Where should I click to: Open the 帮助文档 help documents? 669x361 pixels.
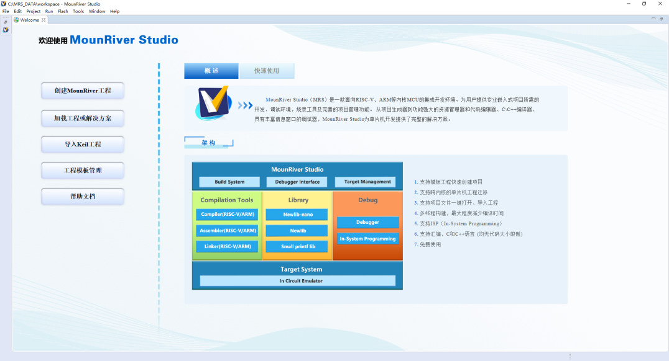[x=83, y=196]
